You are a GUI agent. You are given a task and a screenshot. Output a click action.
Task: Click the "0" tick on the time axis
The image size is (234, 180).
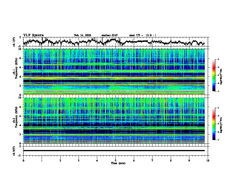(23, 161)
